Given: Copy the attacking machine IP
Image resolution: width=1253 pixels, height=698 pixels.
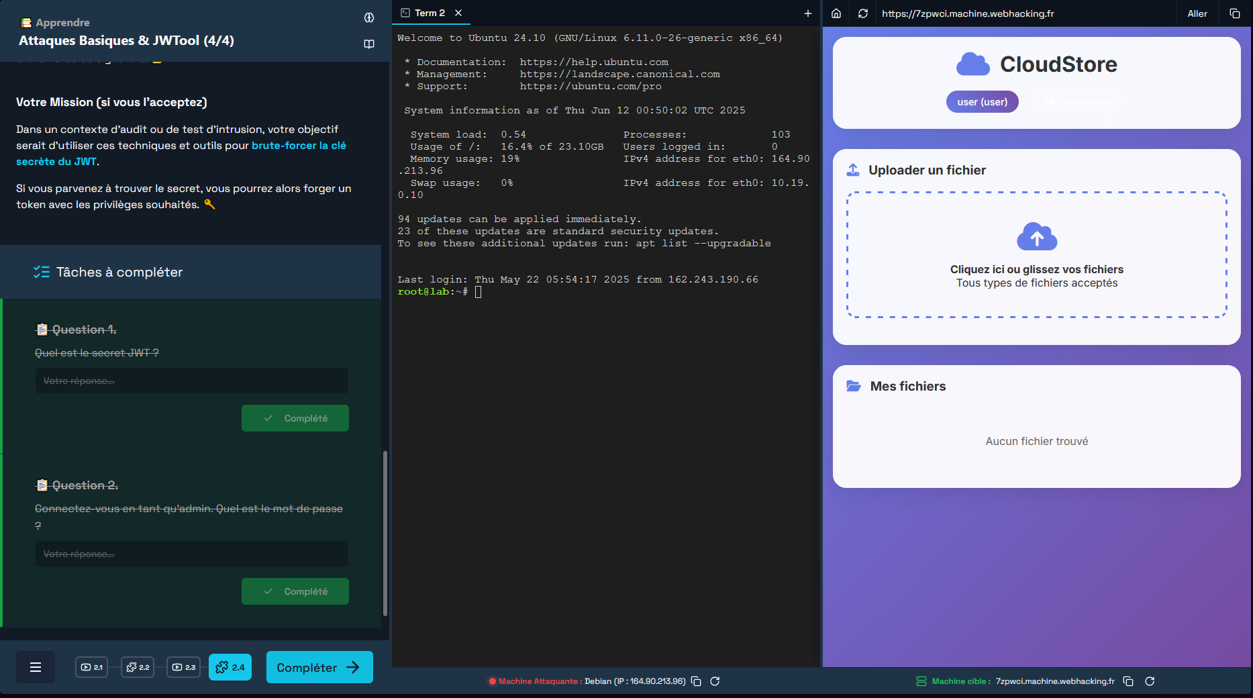Looking at the screenshot, I should [x=697, y=681].
